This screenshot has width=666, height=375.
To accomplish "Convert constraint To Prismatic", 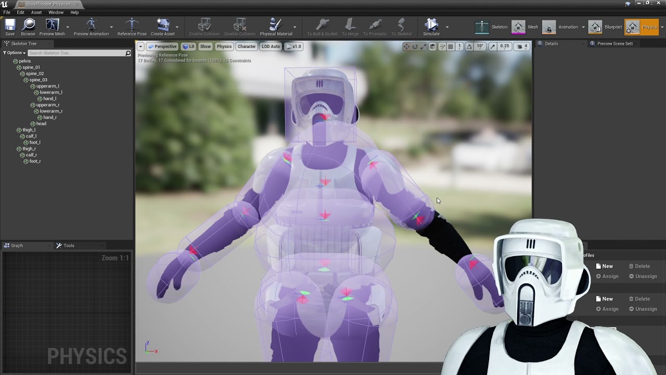I will [375, 27].
